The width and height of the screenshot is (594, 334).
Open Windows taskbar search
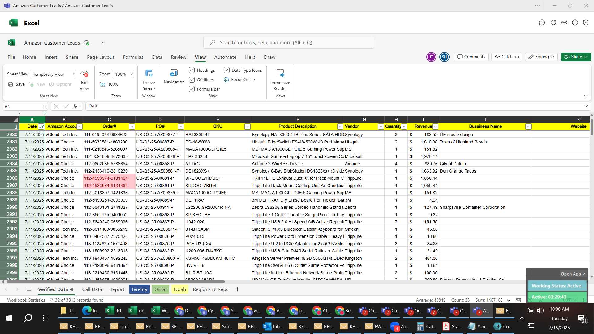click(28, 318)
